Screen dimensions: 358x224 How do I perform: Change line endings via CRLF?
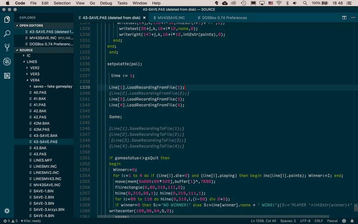[x=319, y=221]
